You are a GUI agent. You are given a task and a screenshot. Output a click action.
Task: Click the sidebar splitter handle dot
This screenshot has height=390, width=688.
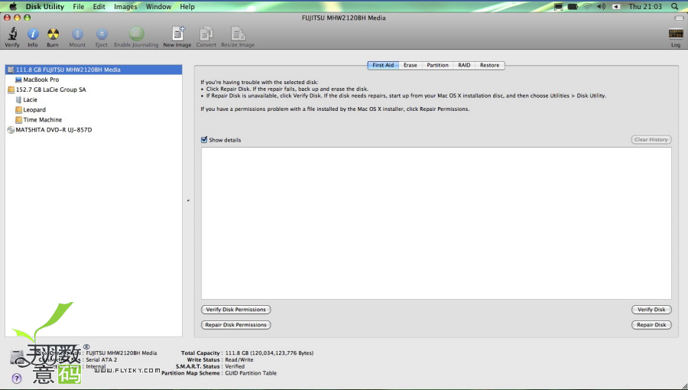click(x=188, y=200)
